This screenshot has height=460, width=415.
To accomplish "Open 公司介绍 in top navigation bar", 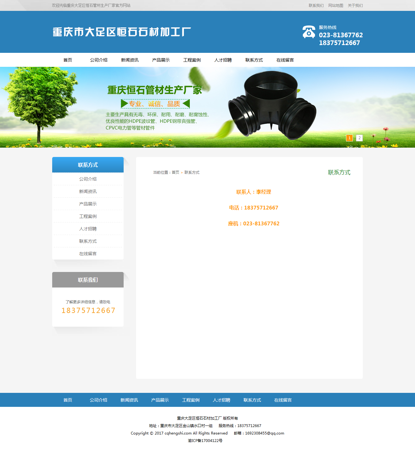I will point(99,60).
